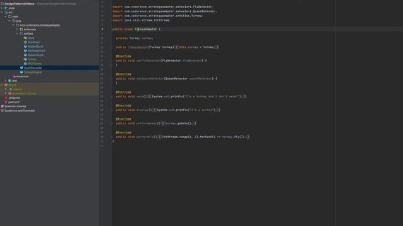Click the setFlyBehavior method name

pyautogui.click(x=149, y=61)
